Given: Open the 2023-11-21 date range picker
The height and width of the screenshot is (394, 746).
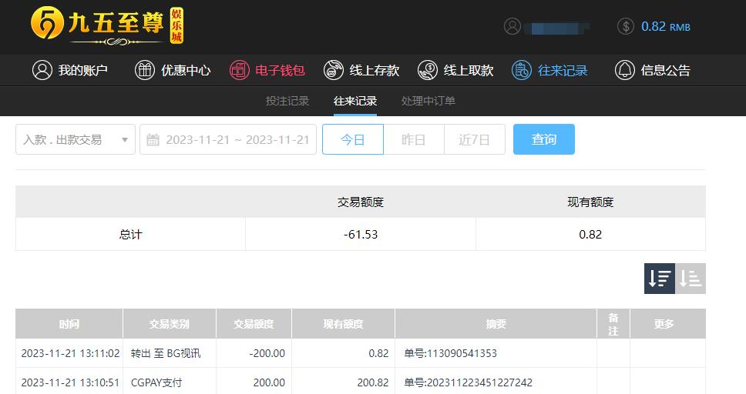Looking at the screenshot, I should [228, 139].
